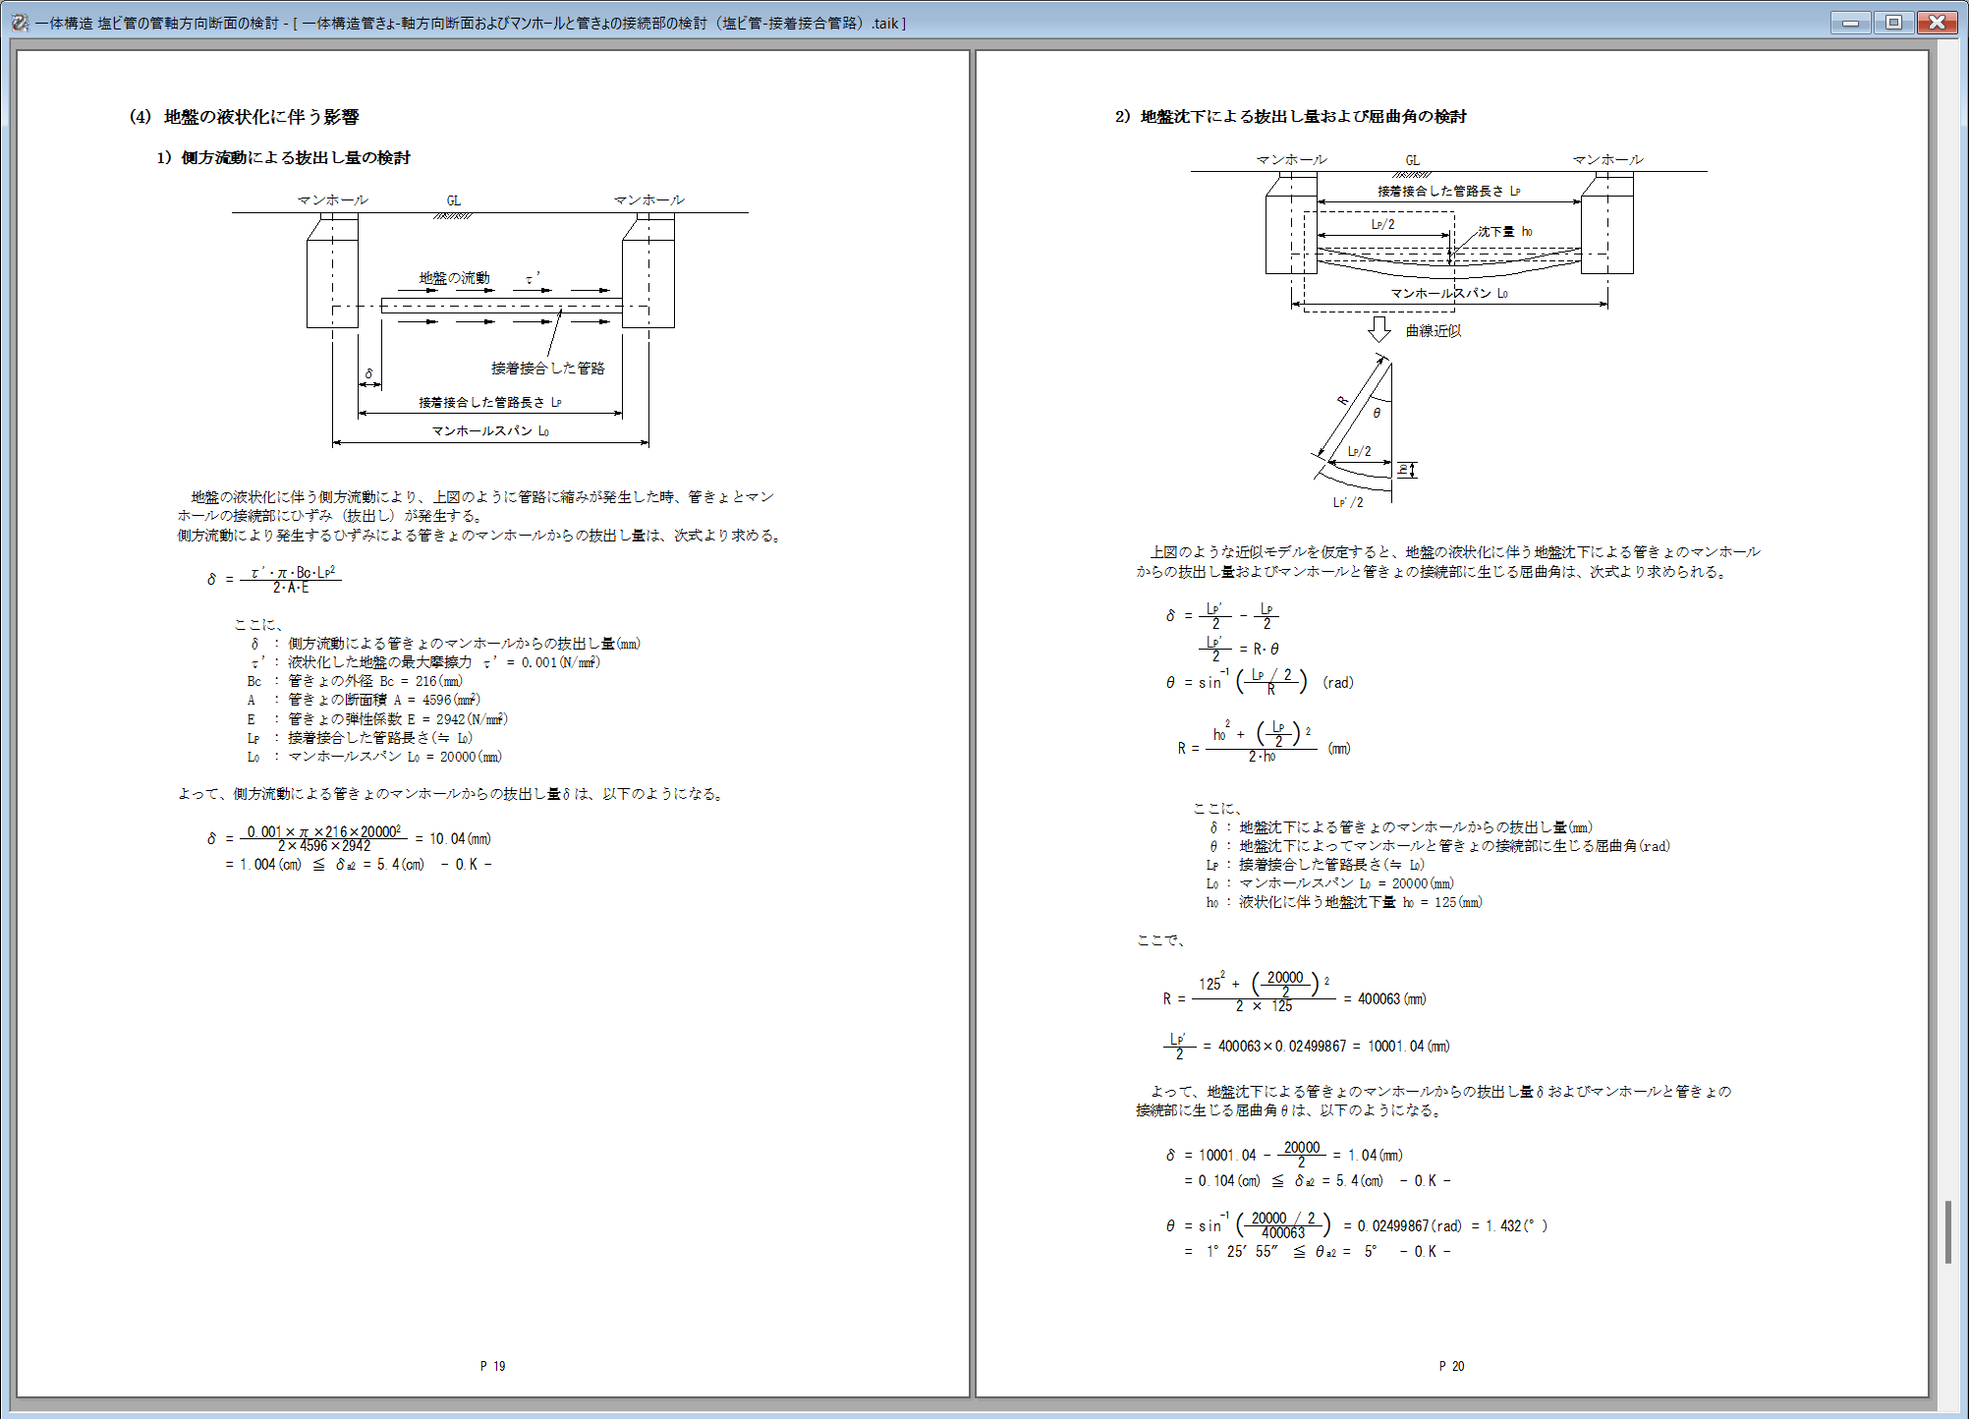Image resolution: width=1969 pixels, height=1419 pixels.
Task: Click the result 10.04(mm) on page 19
Action: click(460, 839)
